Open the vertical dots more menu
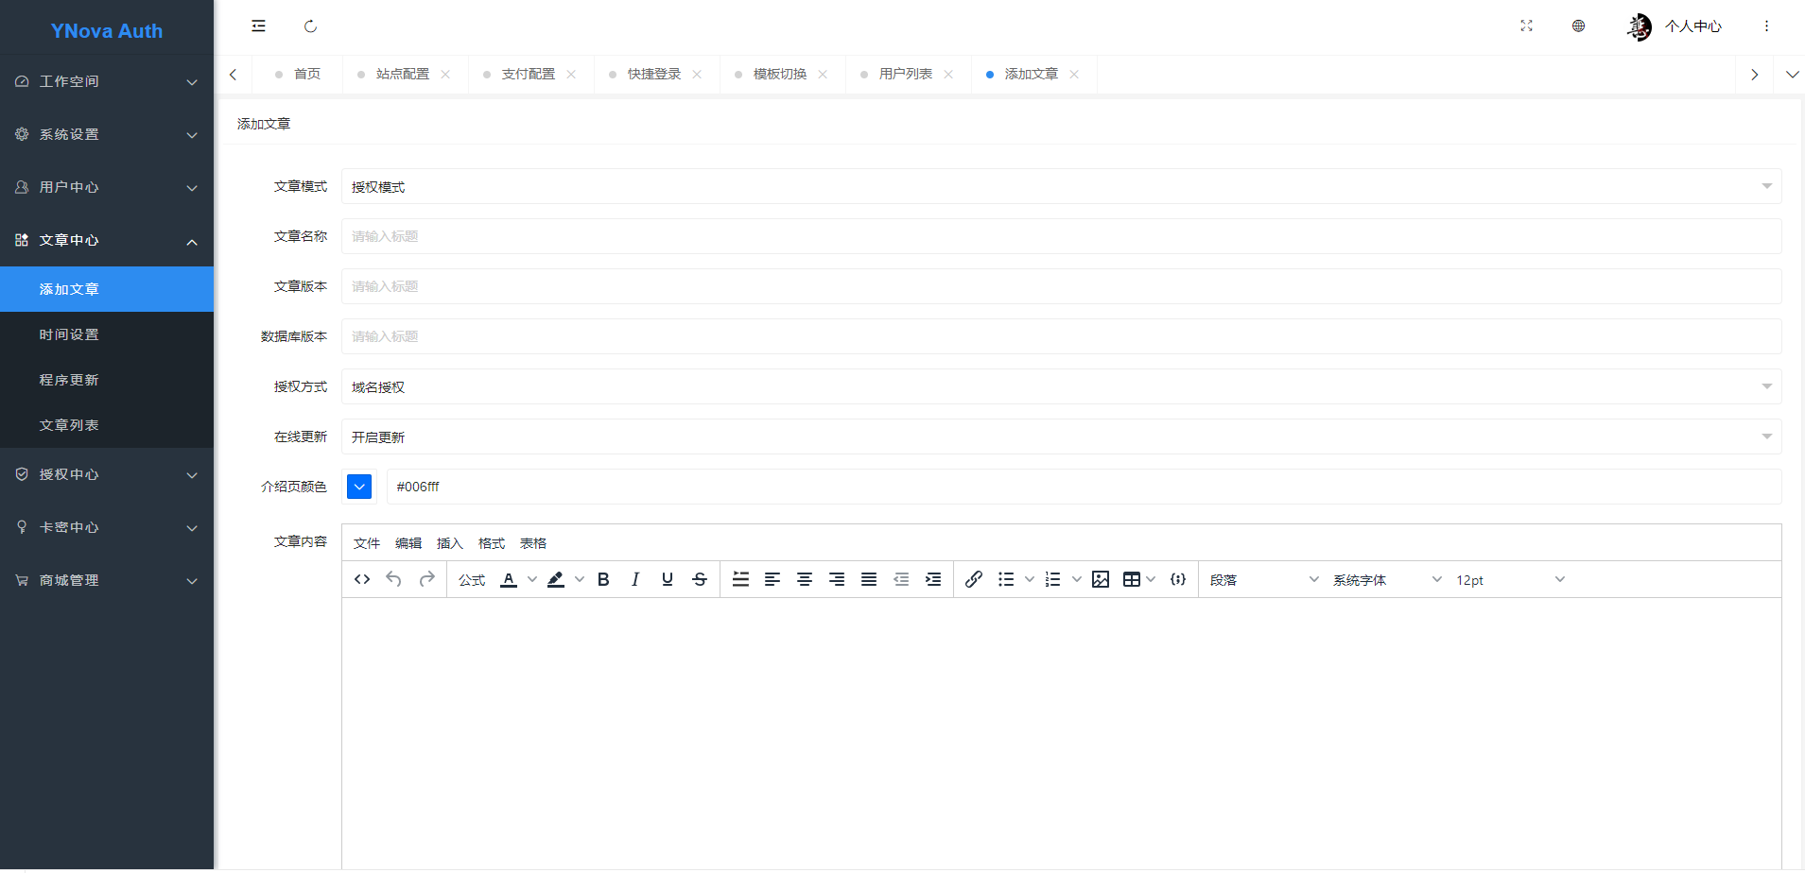Viewport: 1805px width, 873px height. pyautogui.click(x=1766, y=26)
